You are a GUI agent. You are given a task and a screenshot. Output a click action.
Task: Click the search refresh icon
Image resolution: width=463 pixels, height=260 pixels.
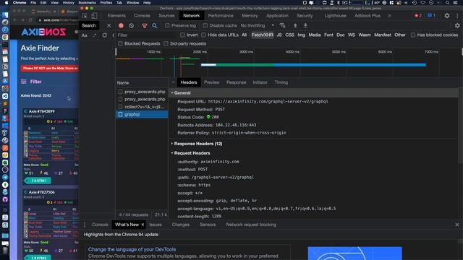(104, 35)
